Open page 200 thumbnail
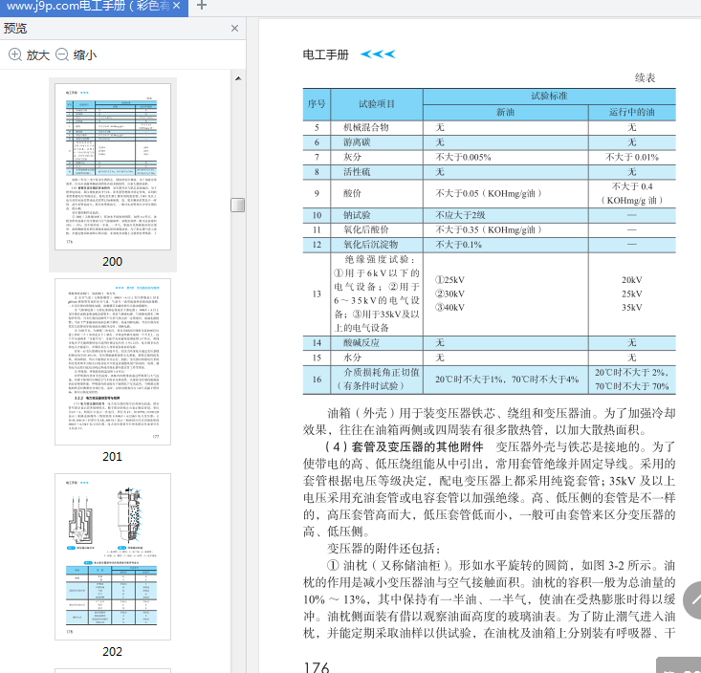Screen dimensions: 701x673 [113, 166]
